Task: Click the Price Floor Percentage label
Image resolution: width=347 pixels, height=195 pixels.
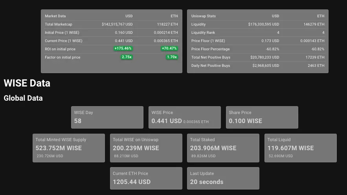Action: (211, 49)
